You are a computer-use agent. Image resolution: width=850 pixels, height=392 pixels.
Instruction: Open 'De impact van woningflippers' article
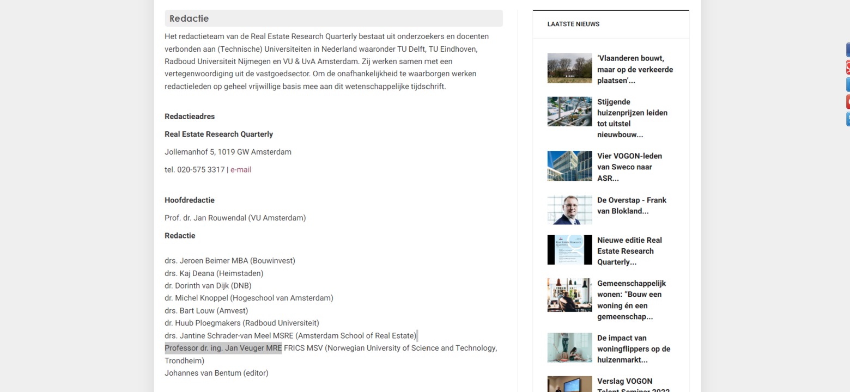click(633, 348)
